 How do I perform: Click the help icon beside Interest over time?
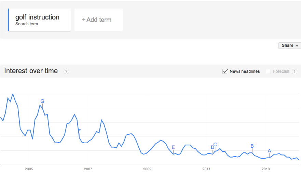(66, 71)
